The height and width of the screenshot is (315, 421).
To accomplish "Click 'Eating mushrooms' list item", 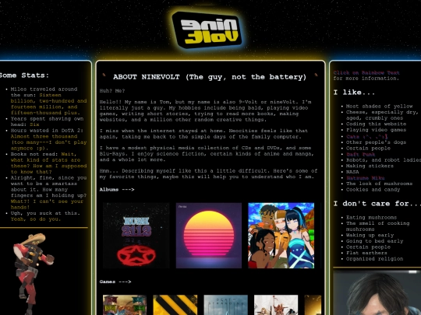I will (x=371, y=217).
